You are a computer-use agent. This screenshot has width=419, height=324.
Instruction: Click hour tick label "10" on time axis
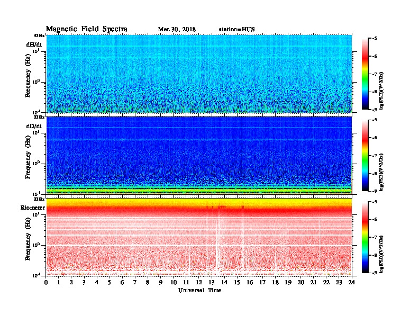(174, 282)
